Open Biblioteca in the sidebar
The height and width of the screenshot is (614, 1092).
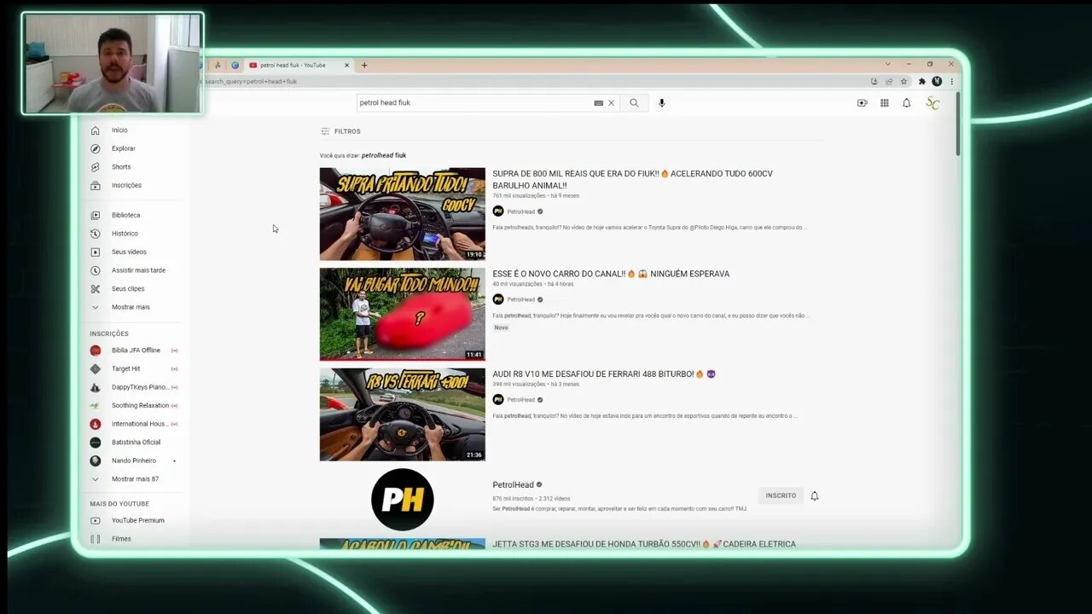[125, 215]
